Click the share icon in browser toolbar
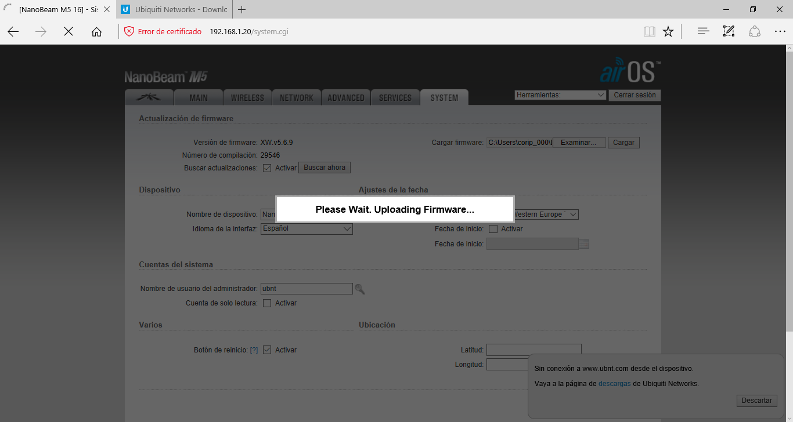 [x=754, y=32]
